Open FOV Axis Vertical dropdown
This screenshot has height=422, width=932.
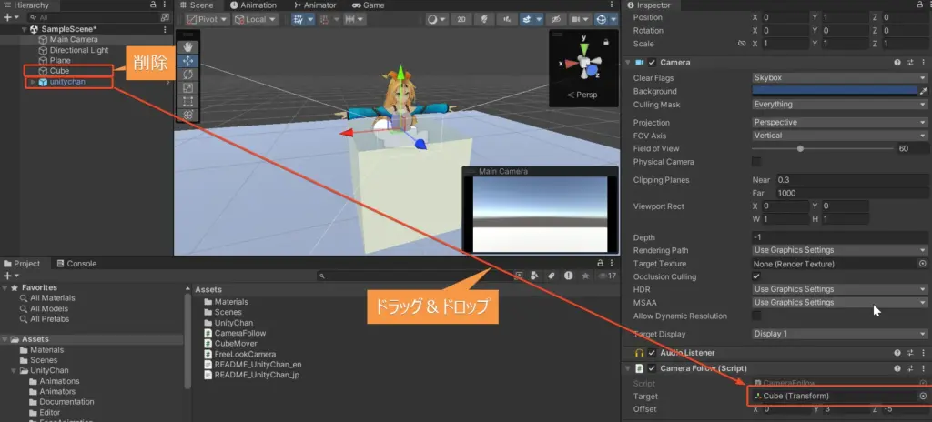tap(839, 135)
